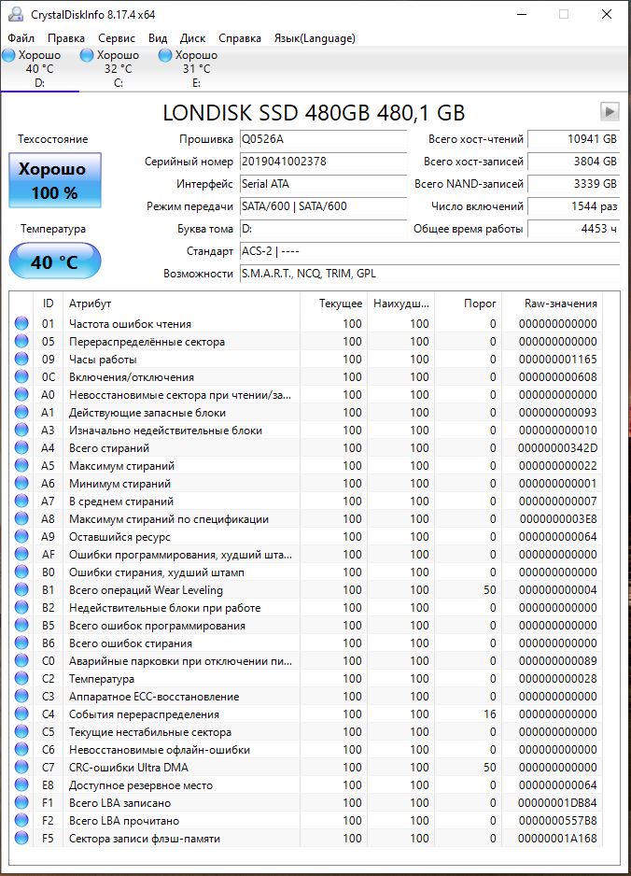Click the status orb of row E8

21,784
